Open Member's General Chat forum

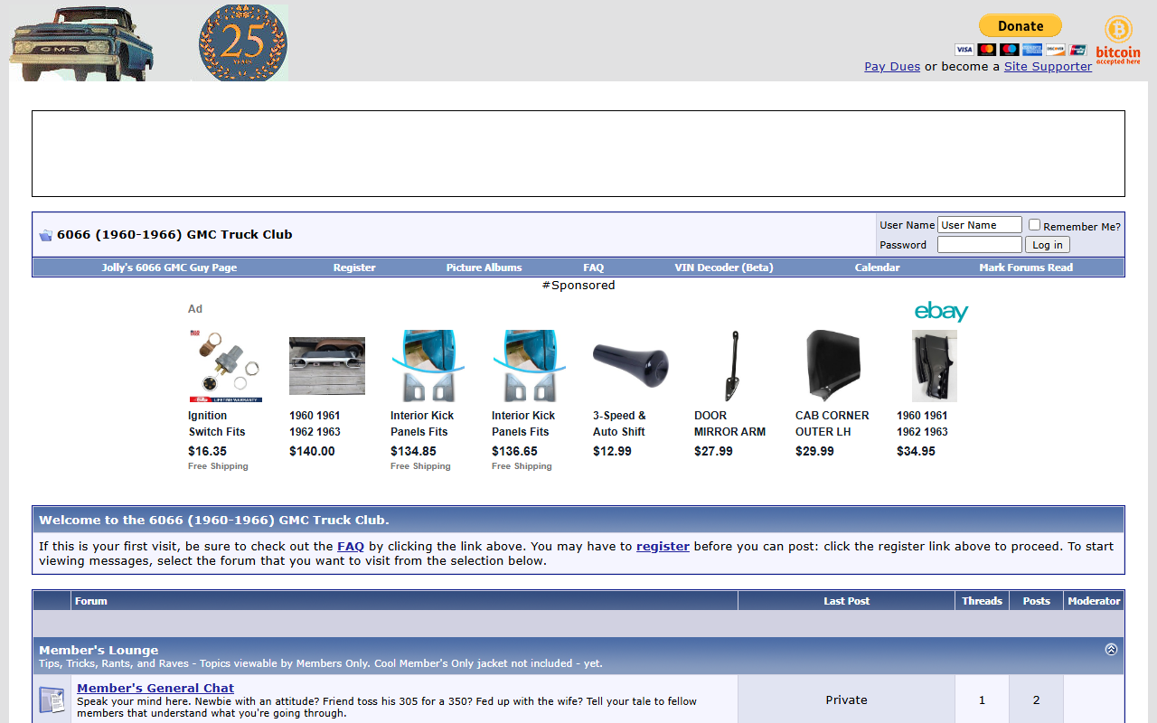(x=155, y=688)
